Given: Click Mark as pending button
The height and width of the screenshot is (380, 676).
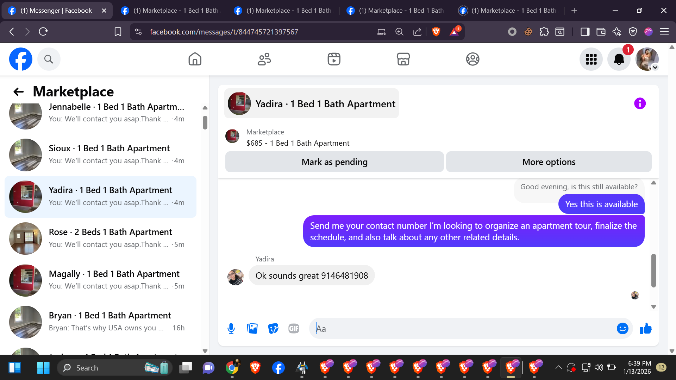Looking at the screenshot, I should 334,162.
